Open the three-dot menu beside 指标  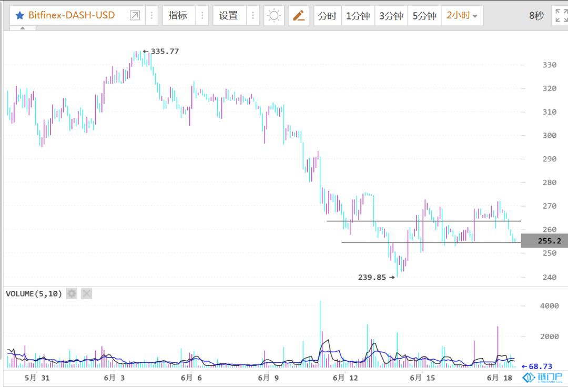click(x=202, y=15)
